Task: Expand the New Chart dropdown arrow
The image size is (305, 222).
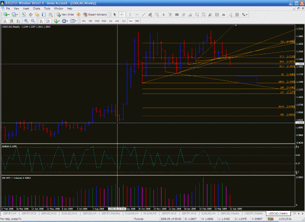Action: (9, 15)
